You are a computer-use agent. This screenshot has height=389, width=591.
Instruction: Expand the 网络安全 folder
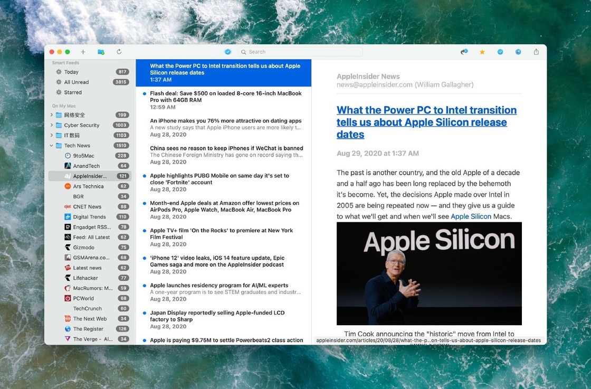52,115
